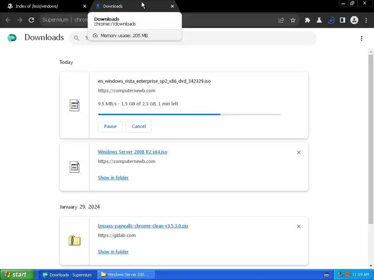Open the experiments flask icon
The image size is (374, 280).
tap(319, 20)
